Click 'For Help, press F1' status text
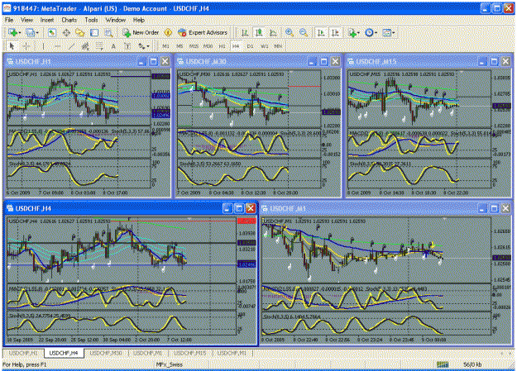Viewport: 517px width, 371px height. click(25, 364)
